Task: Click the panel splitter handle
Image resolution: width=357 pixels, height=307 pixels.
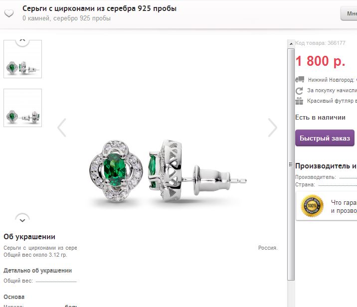Action: tap(291, 164)
